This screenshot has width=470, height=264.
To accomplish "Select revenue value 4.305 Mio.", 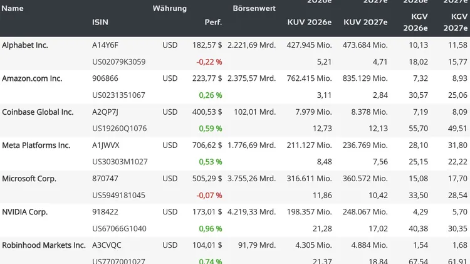I will point(313,245).
